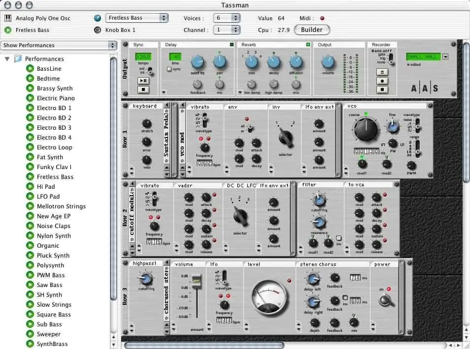Click the performance list vertical scrollbar

tap(113, 178)
